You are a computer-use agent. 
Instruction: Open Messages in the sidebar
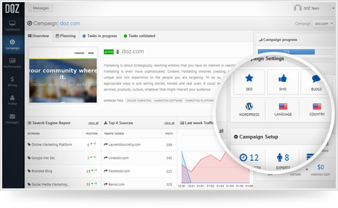tap(12, 119)
